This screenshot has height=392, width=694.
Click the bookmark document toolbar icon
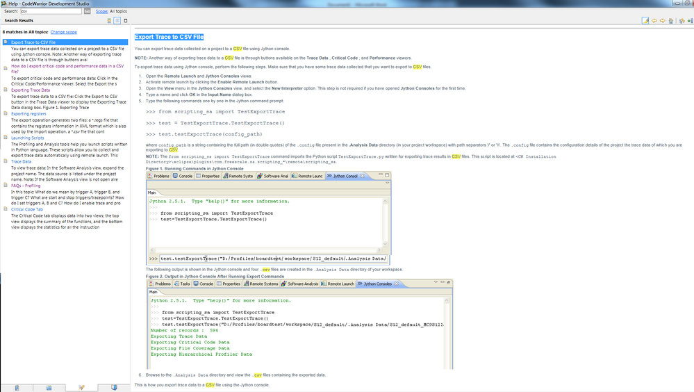click(x=690, y=21)
